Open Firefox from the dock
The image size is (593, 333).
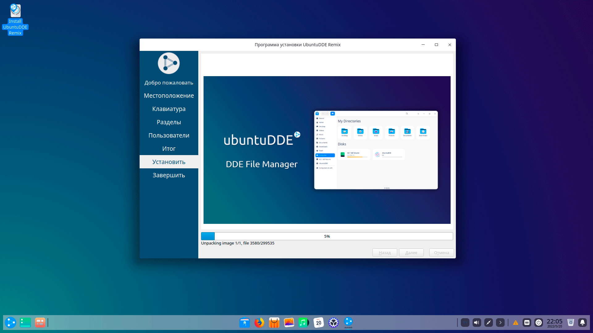tap(259, 323)
